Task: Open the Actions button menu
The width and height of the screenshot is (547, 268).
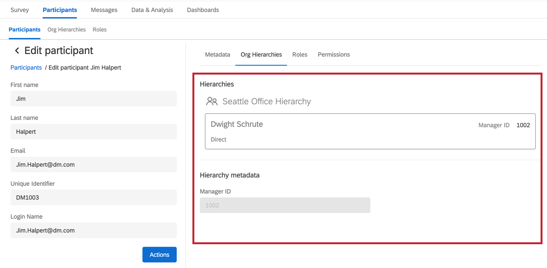Action: 159,255
